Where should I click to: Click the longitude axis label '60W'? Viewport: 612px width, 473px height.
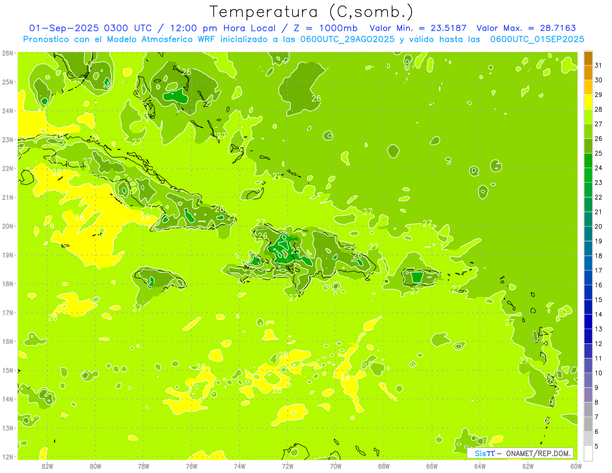pyautogui.click(x=576, y=466)
